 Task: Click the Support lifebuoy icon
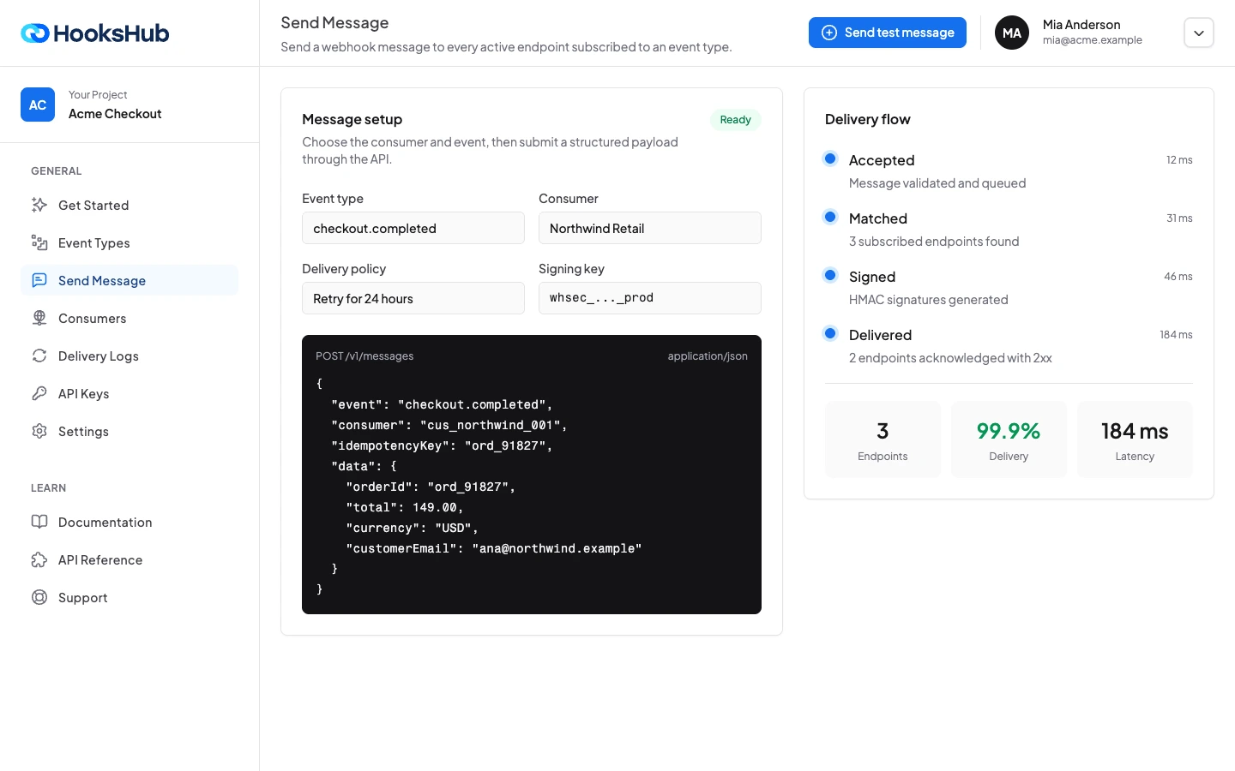(39, 597)
